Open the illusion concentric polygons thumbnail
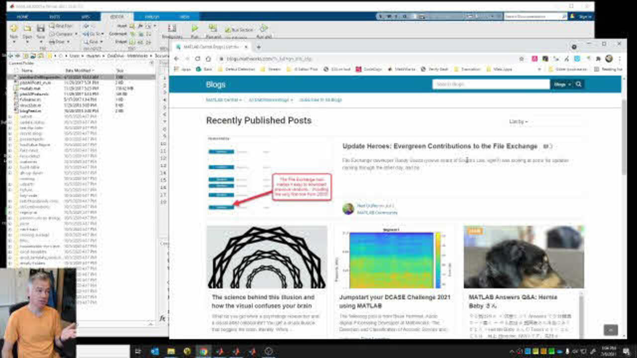Viewport: 637px width, 358px height. tap(267, 257)
